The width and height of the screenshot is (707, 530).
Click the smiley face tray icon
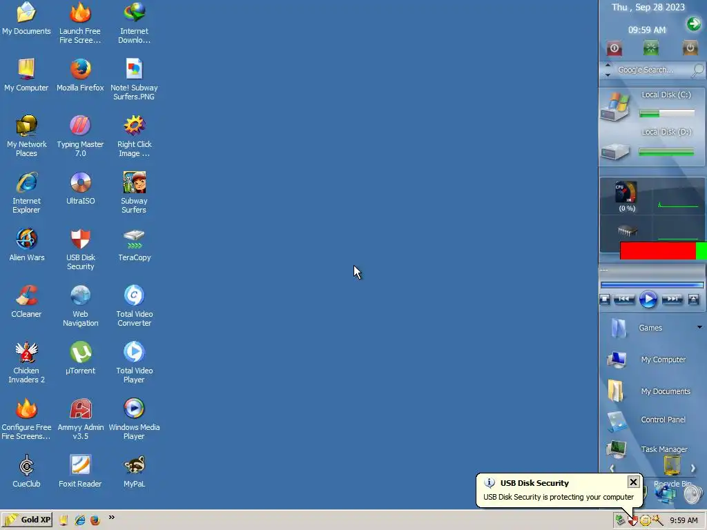[x=646, y=520]
